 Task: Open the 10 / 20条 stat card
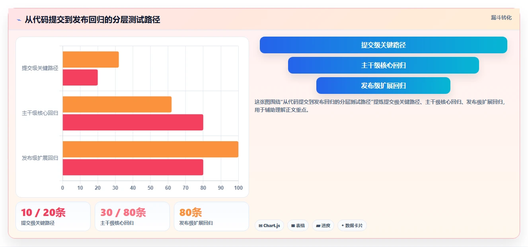click(53, 216)
